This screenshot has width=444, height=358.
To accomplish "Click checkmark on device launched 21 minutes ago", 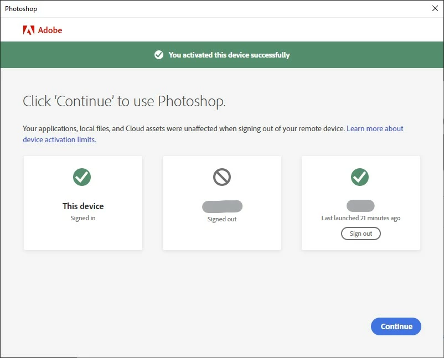I will (360, 177).
